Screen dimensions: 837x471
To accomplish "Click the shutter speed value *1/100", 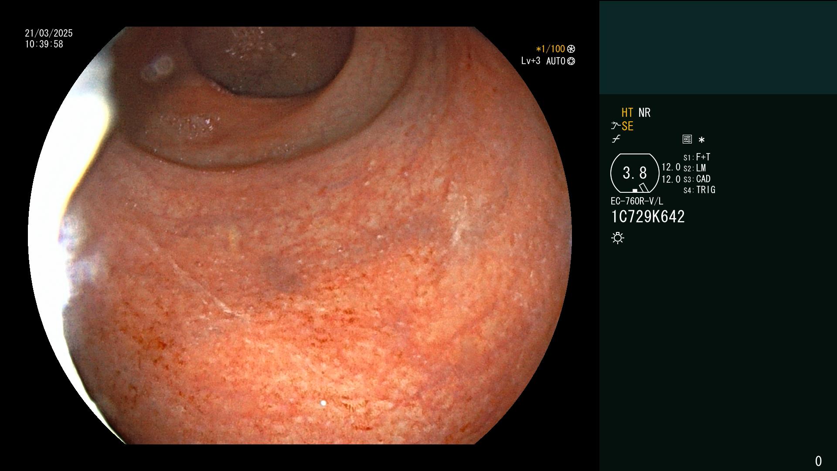I will coord(550,49).
